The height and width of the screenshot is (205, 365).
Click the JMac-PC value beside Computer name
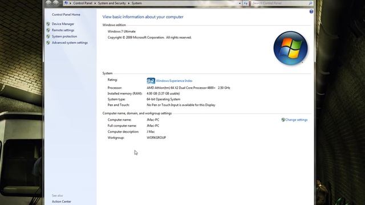coord(153,120)
